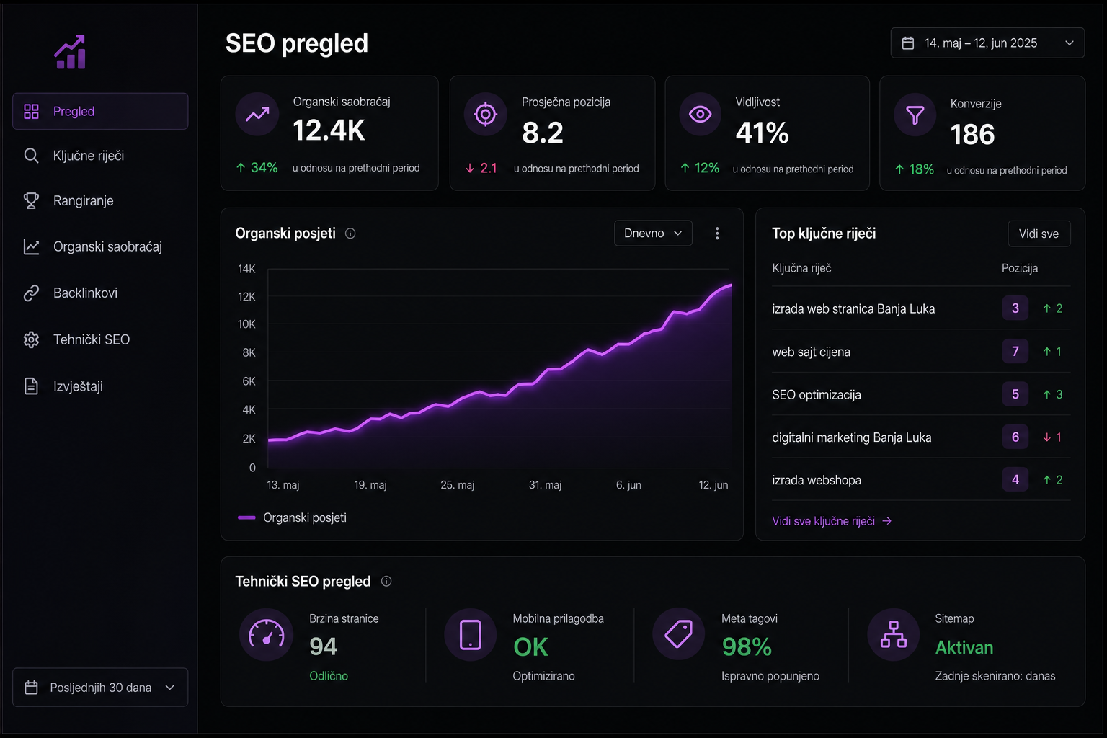This screenshot has width=1107, height=738.
Task: Expand the Posljednjih 30 dana dropdown
Action: [100, 688]
